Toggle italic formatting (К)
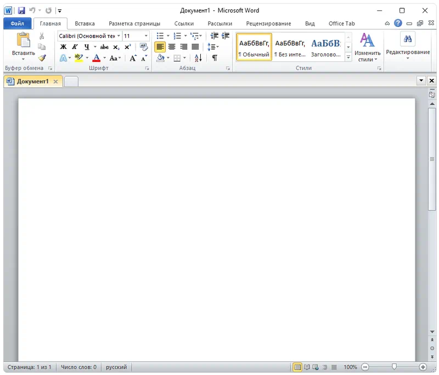The width and height of the screenshot is (439, 375). pos(75,47)
